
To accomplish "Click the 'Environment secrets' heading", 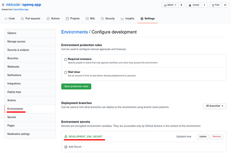I will [76, 122].
